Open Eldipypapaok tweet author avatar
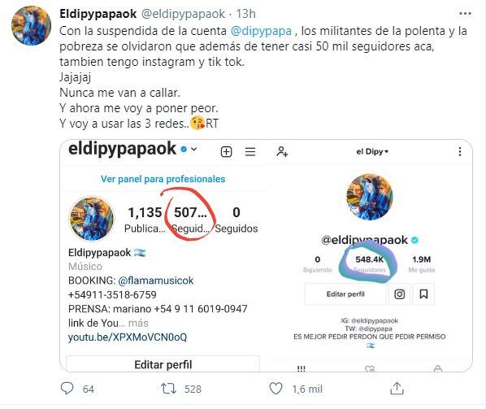 [31, 26]
